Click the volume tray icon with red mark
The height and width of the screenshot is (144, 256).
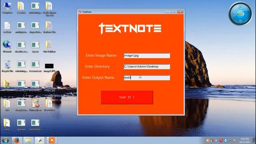pyautogui.click(x=235, y=140)
